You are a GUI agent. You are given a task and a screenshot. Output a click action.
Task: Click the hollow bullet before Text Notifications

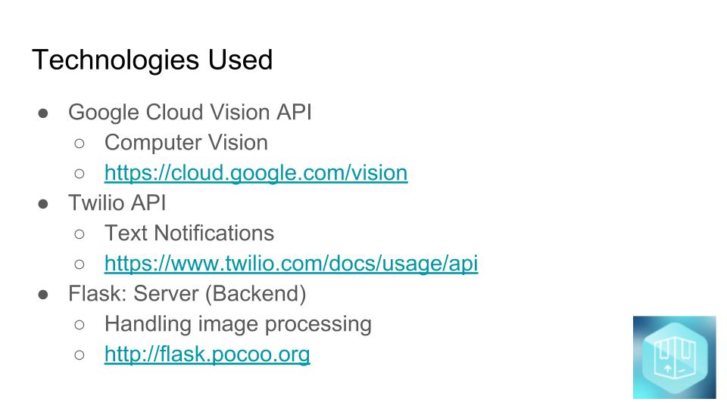pos(80,234)
